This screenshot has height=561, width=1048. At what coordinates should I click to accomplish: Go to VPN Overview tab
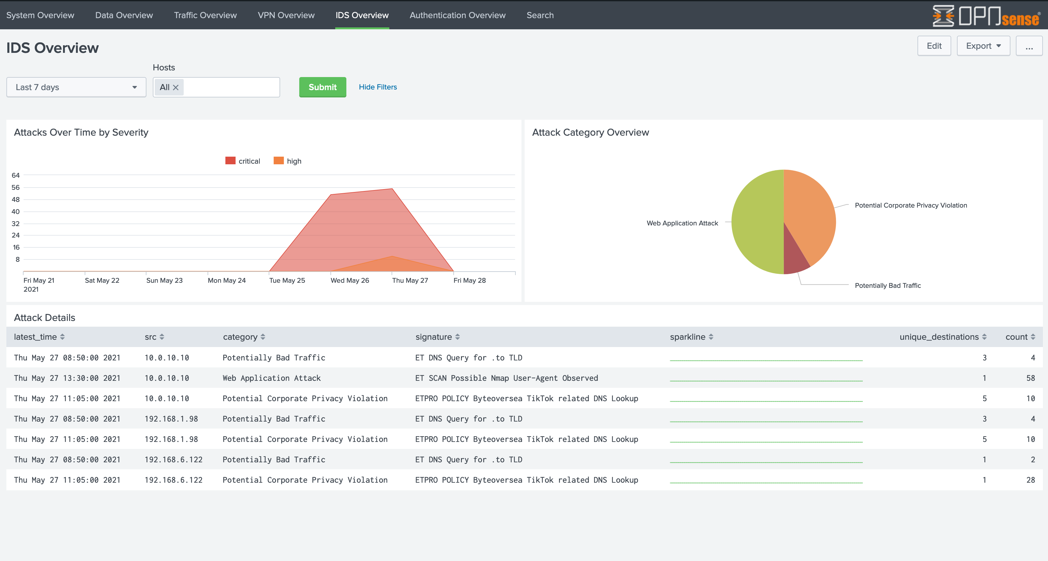click(286, 15)
